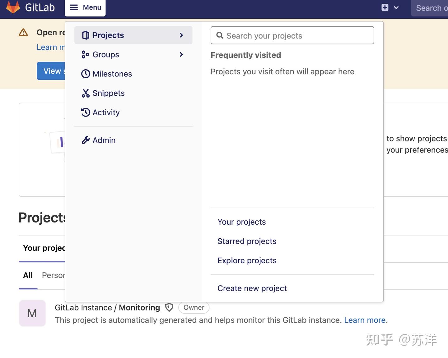
Task: Click the plus icon to create new content
Action: [385, 7]
